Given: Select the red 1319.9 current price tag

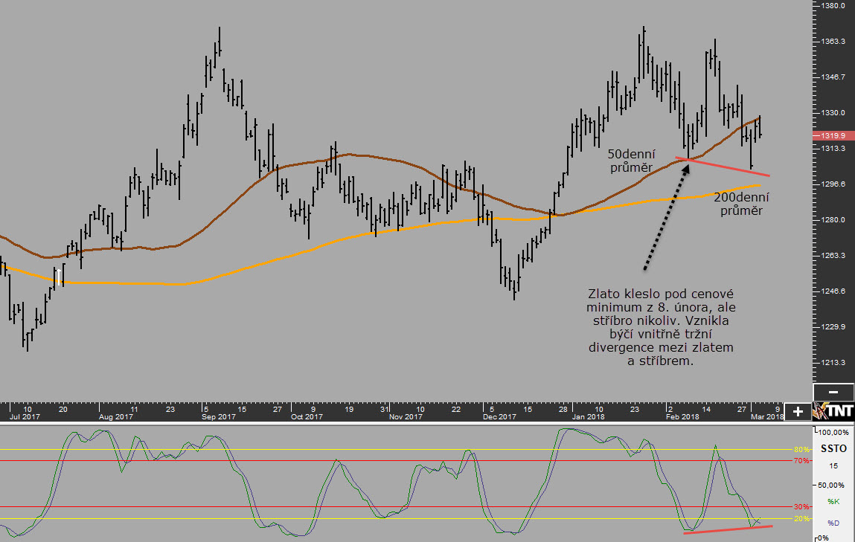Looking at the screenshot, I should (833, 135).
